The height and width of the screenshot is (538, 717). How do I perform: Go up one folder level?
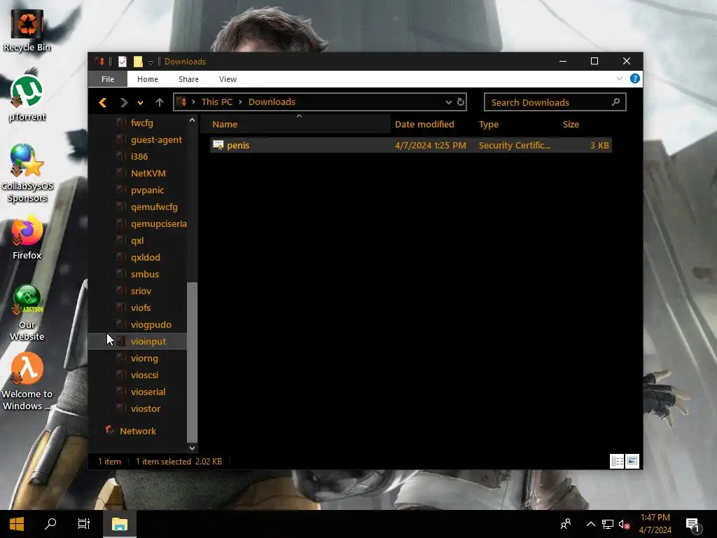click(159, 102)
